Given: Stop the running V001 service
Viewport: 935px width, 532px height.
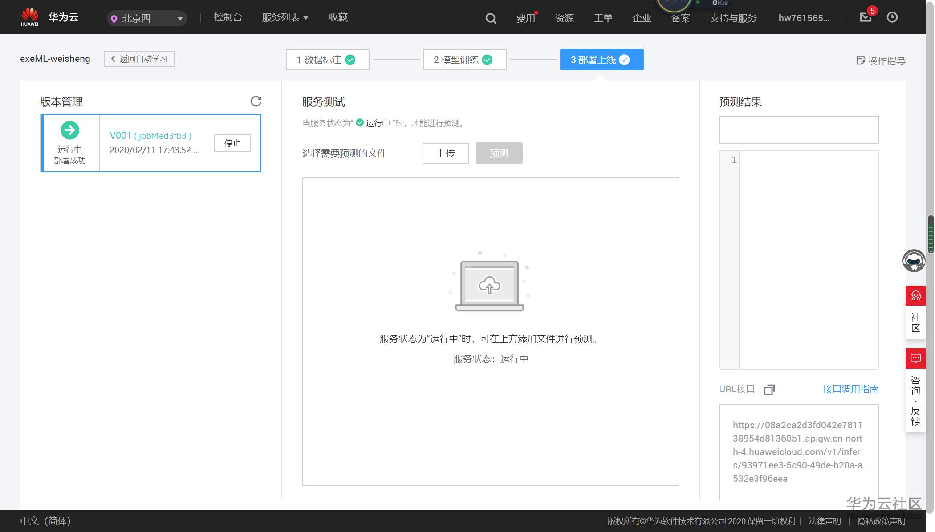Looking at the screenshot, I should point(232,143).
